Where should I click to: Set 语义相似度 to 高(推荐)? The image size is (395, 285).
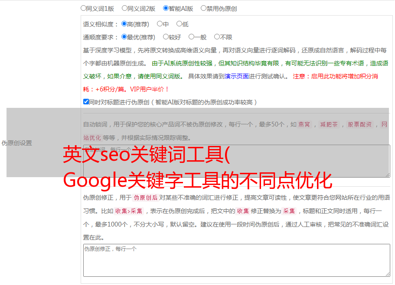pyautogui.click(x=124, y=24)
